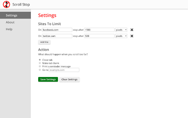This screenshot has height=118, width=188.
Task: Delete the twitter.com site row
Action: pyautogui.click(x=132, y=36)
